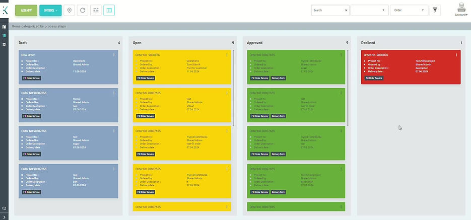Click Fill Order Service on New Order card
Image resolution: width=471 pixels, height=220 pixels.
click(31, 78)
